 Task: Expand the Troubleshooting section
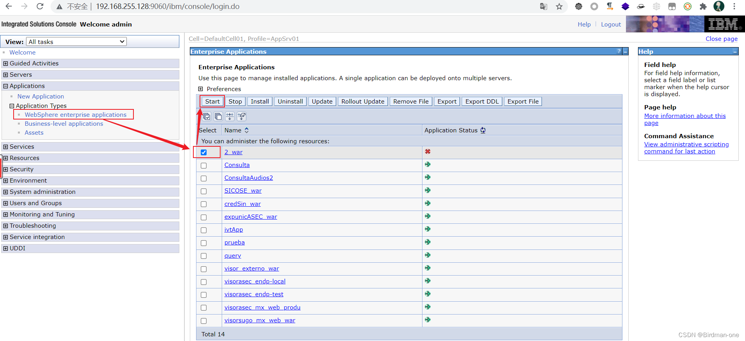click(5, 226)
